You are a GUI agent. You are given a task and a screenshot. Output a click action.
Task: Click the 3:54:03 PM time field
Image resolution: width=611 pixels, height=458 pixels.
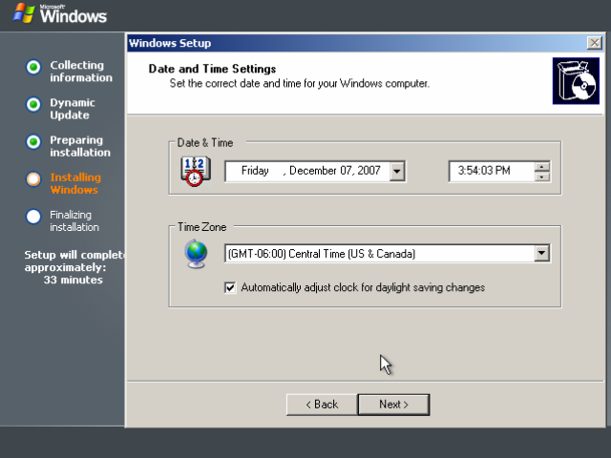491,171
